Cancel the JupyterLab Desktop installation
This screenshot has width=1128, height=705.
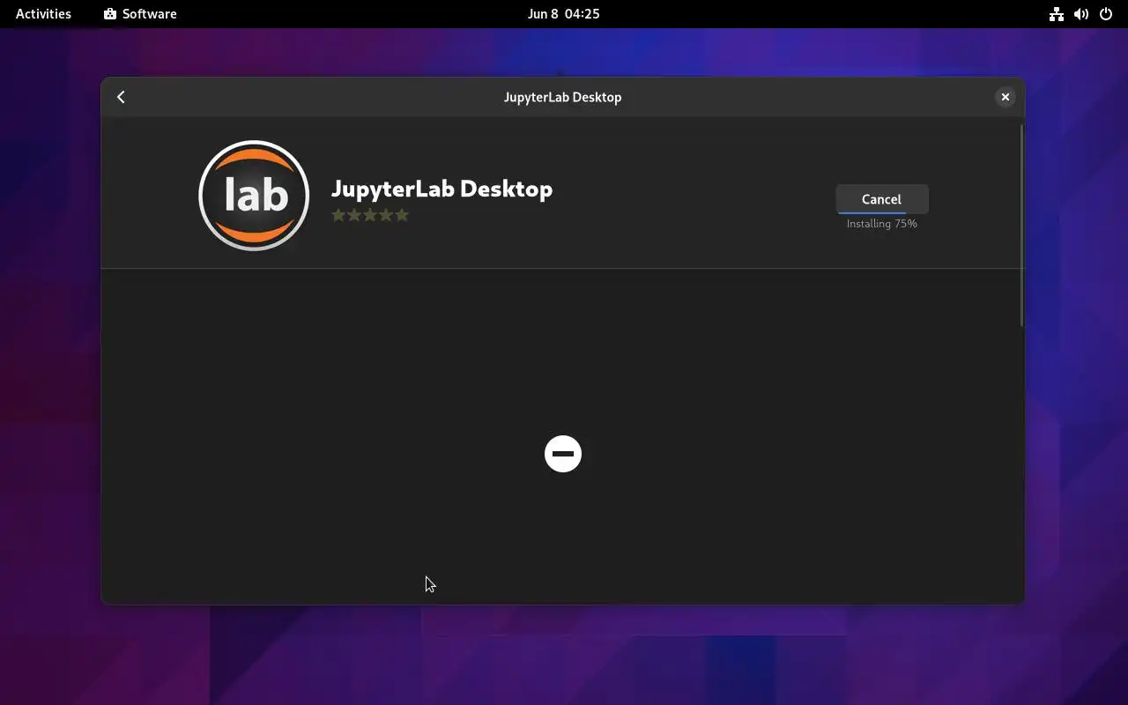(881, 199)
